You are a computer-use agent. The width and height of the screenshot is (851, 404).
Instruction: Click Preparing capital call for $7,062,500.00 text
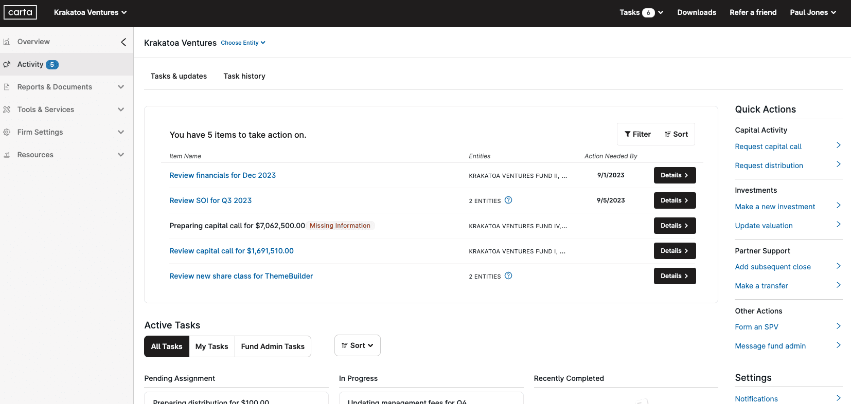237,226
